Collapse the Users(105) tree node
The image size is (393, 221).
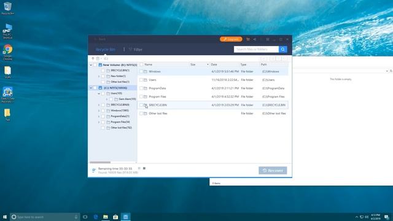click(x=99, y=93)
